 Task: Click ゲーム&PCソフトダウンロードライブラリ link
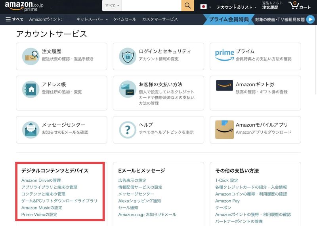coord(59,201)
